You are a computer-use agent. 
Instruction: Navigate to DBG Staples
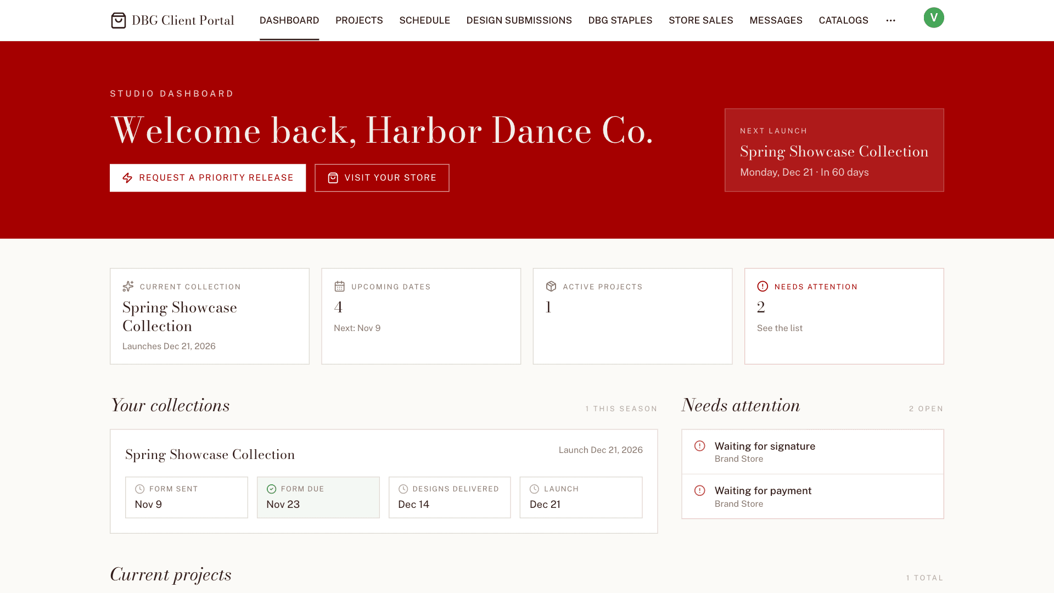point(620,20)
